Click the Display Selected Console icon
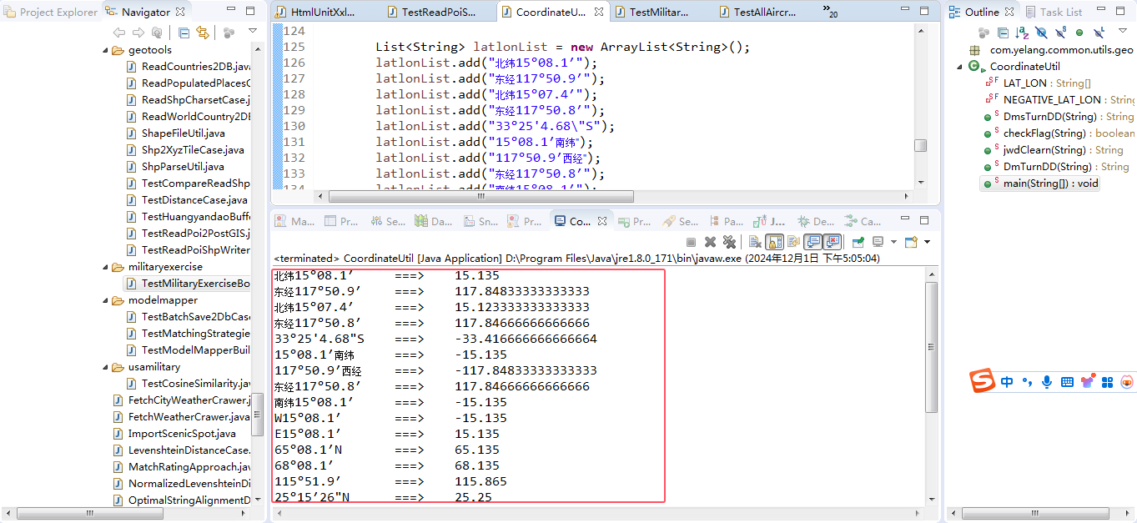 (x=878, y=242)
